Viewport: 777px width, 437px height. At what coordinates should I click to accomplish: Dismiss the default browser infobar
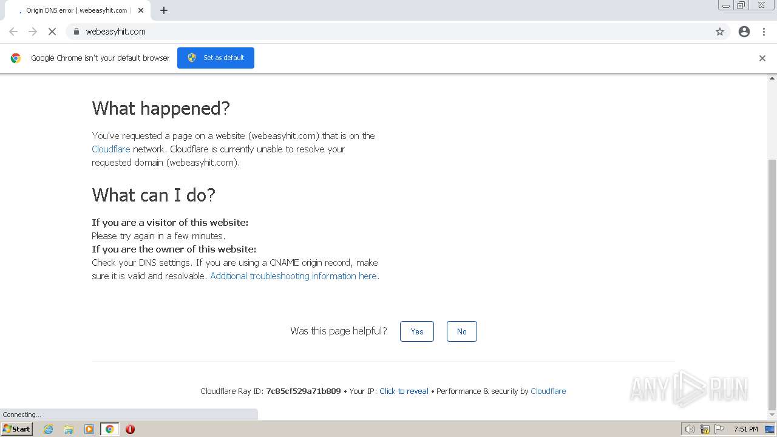[762, 58]
